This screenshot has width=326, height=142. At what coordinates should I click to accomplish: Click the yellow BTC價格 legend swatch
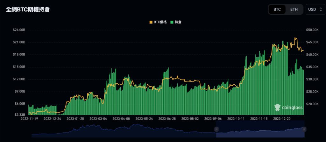click(151, 22)
